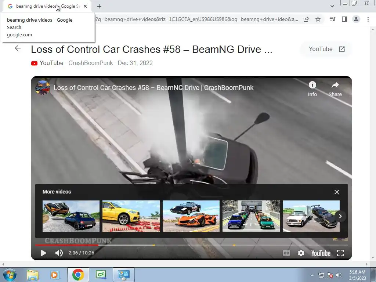Viewport: 376px width, 282px height.
Task: Open Windows Start menu orb
Action: coord(10,275)
